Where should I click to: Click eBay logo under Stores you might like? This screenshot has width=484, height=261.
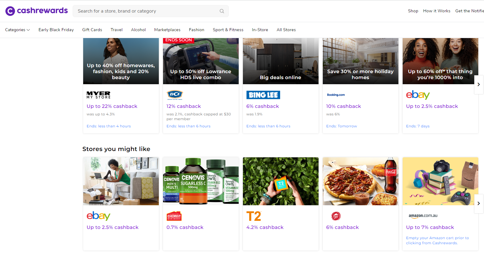(x=98, y=216)
